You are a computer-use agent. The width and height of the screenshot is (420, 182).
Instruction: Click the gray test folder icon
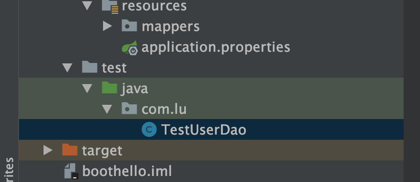[x=89, y=68]
